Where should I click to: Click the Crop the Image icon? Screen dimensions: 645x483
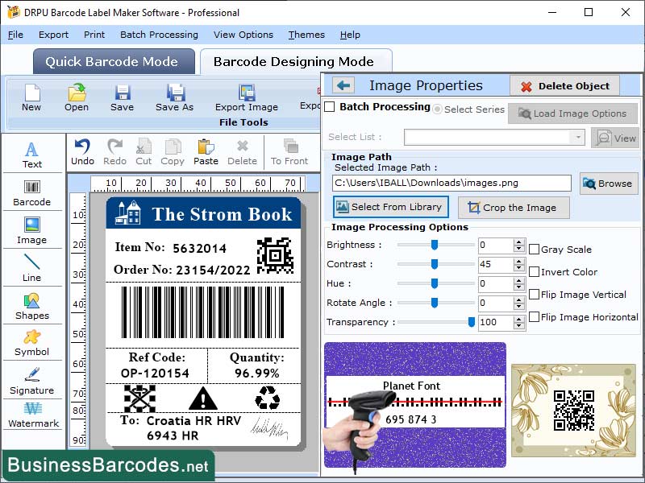point(514,208)
